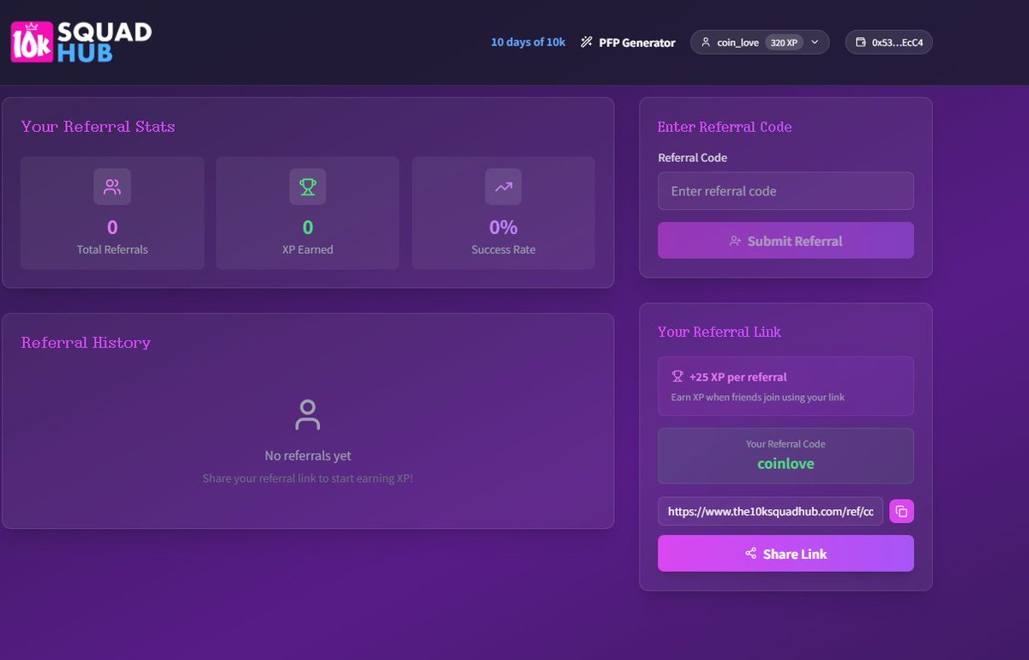This screenshot has width=1029, height=660.
Task: Click the 'Earn XP when friends join' text
Action: (758, 397)
